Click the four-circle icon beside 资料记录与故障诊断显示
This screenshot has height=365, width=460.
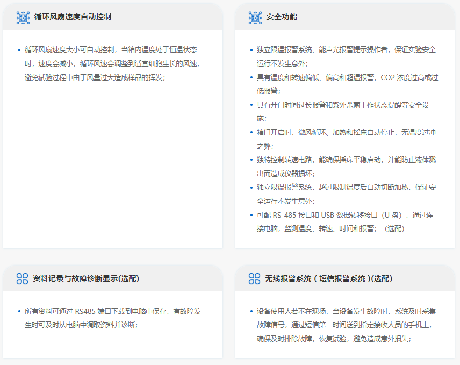(x=22, y=278)
